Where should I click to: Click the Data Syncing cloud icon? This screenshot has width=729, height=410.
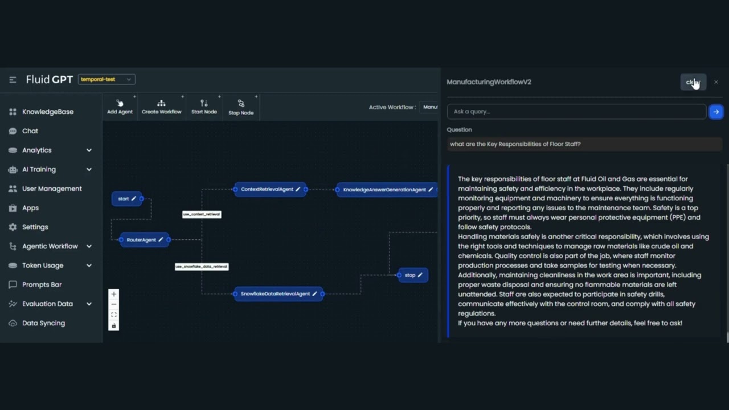[13, 323]
